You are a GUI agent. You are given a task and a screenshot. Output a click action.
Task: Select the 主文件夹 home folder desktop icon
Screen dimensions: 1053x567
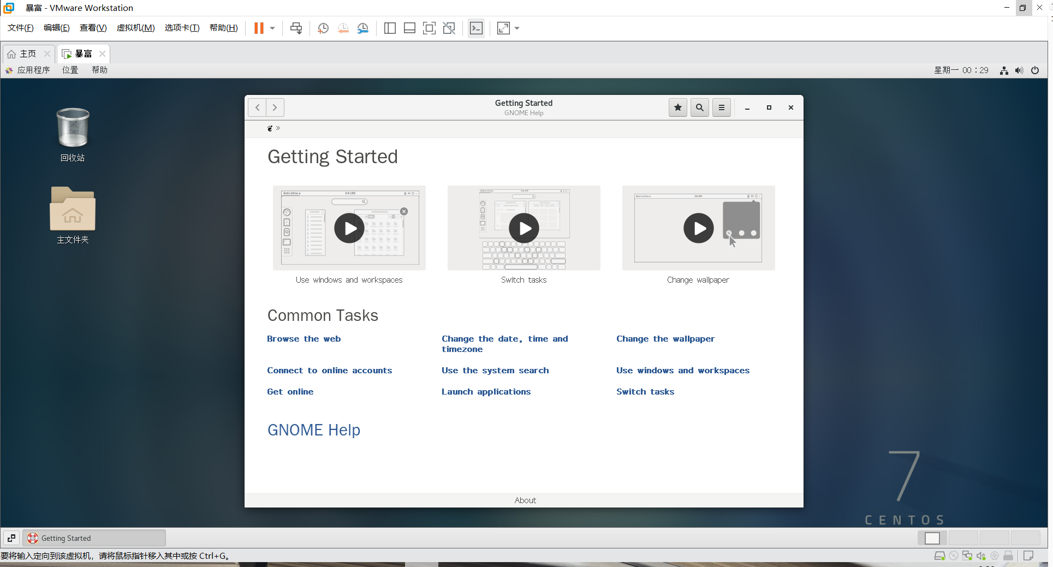point(73,215)
